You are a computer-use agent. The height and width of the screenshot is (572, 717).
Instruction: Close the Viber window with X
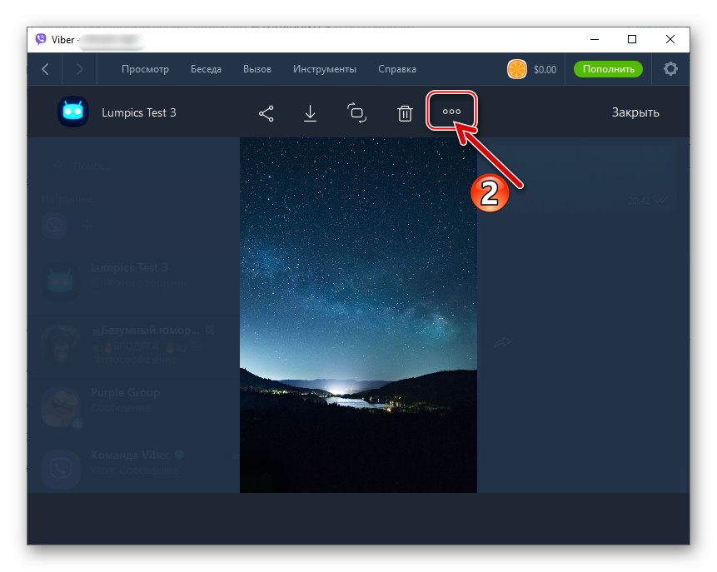670,39
